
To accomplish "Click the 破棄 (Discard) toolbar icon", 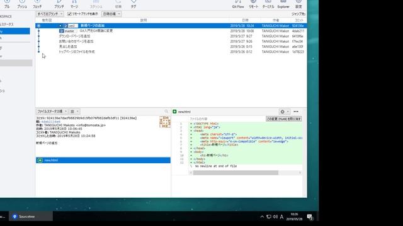I will point(118,4).
